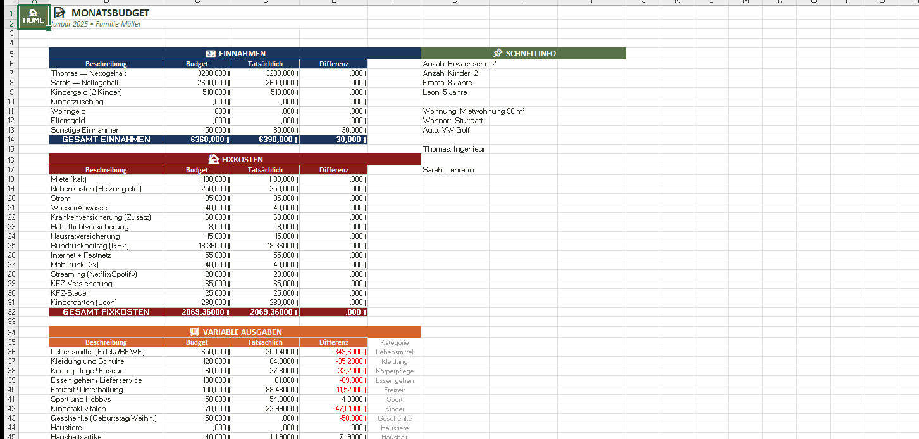Image resolution: width=919 pixels, height=439 pixels.
Task: Click the green HOME house button
Action: 34,16
